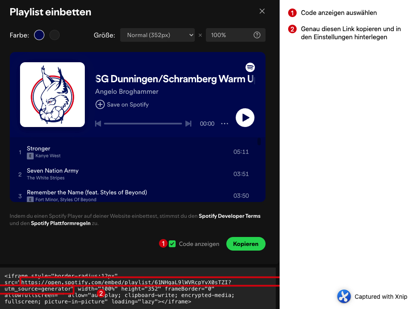Select the second gray Farbe color swatch
416x309 pixels.
(54, 35)
